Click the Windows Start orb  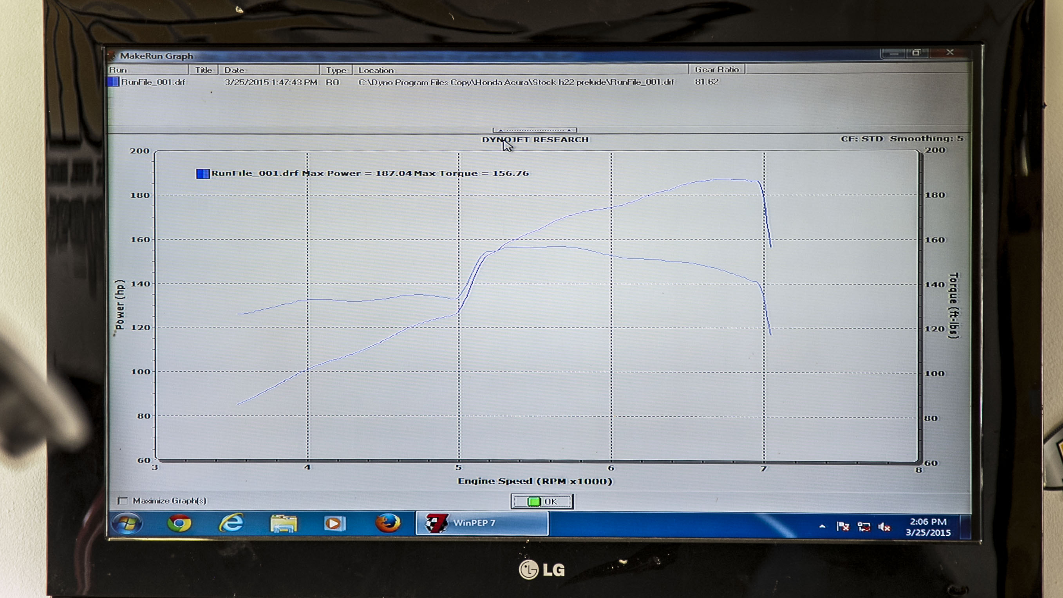[x=127, y=523]
